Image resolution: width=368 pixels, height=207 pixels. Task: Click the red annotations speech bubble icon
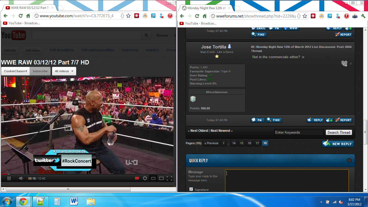click(x=137, y=178)
